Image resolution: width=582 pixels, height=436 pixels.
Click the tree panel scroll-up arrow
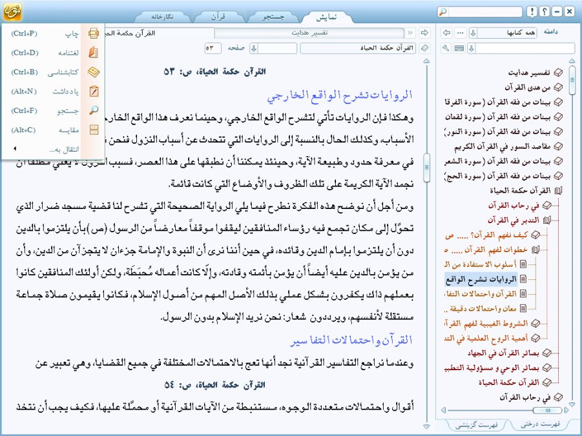[572, 61]
